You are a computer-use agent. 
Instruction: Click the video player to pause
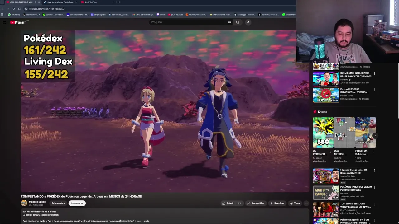(165, 111)
